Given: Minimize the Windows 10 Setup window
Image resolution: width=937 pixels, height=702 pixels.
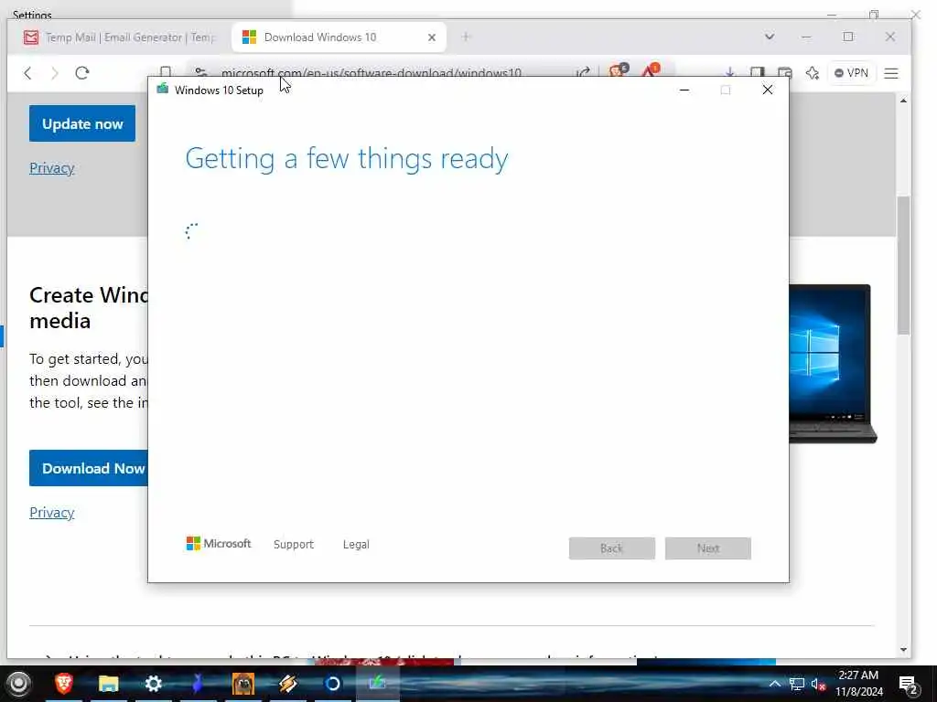Looking at the screenshot, I should click(684, 90).
